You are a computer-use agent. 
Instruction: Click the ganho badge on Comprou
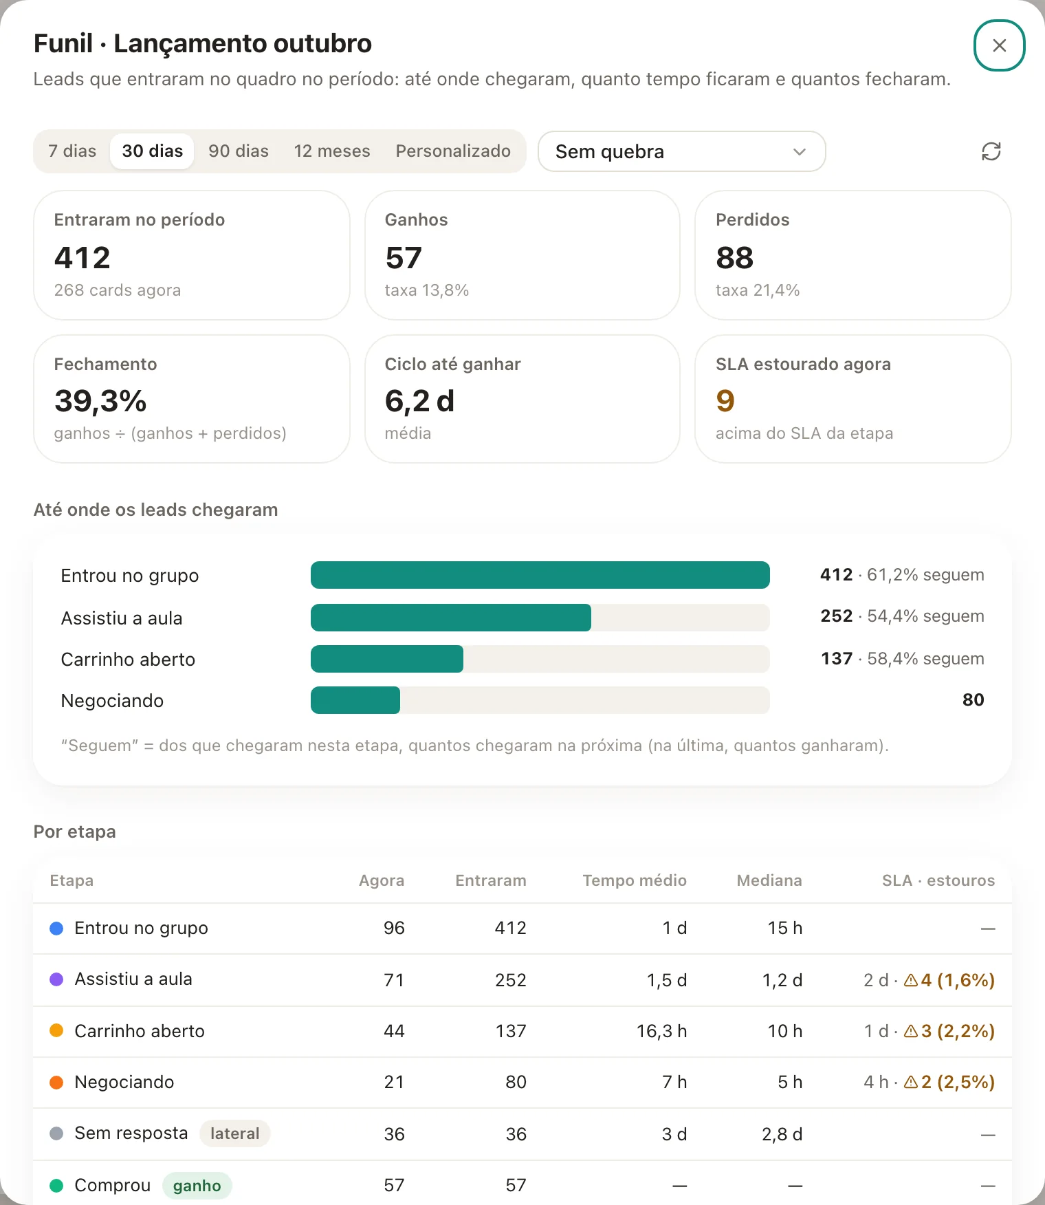[197, 1186]
